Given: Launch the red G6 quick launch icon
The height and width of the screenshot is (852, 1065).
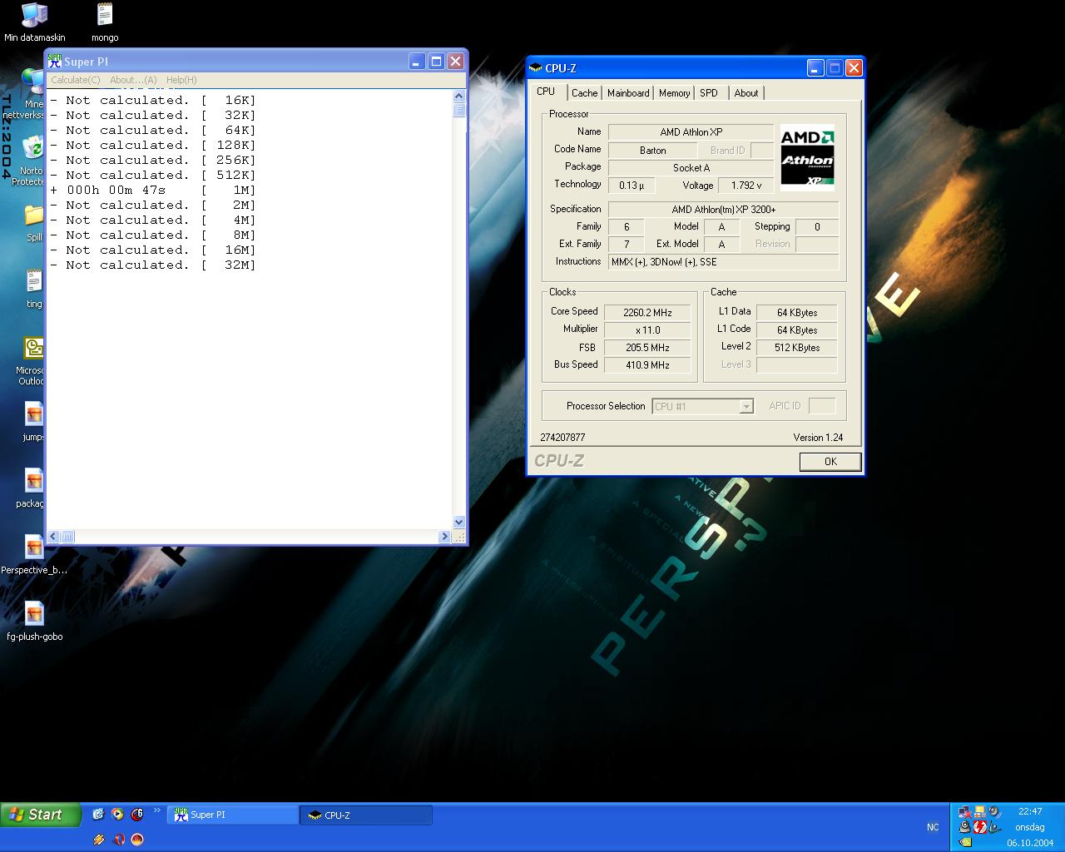Looking at the screenshot, I should [137, 814].
